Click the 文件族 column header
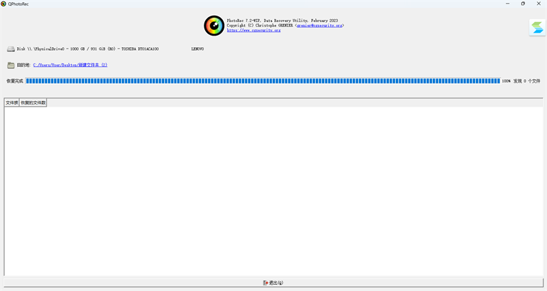The width and height of the screenshot is (547, 291). [x=12, y=103]
